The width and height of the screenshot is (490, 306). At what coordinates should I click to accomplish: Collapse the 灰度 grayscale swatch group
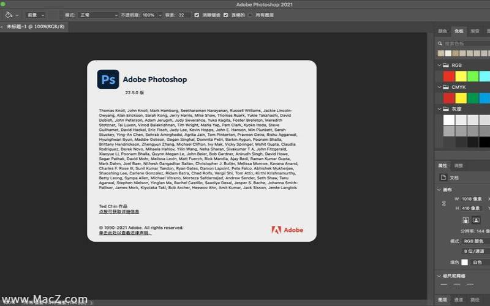[439, 109]
